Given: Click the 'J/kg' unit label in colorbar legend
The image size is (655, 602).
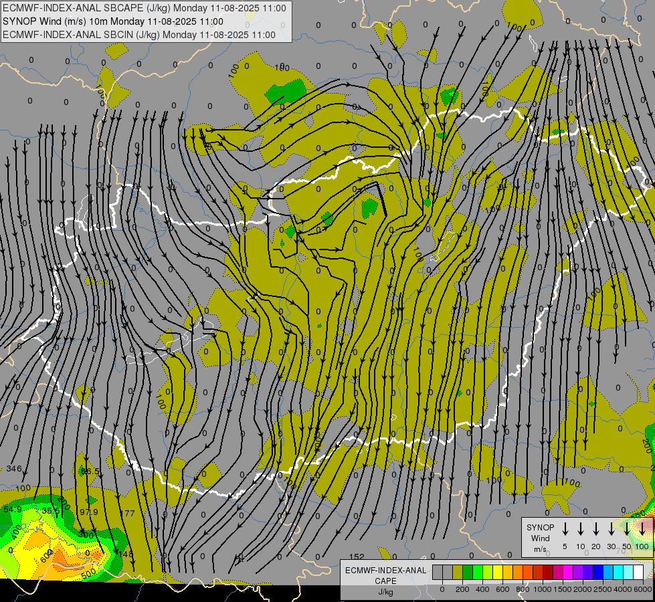Looking at the screenshot, I should click(385, 592).
